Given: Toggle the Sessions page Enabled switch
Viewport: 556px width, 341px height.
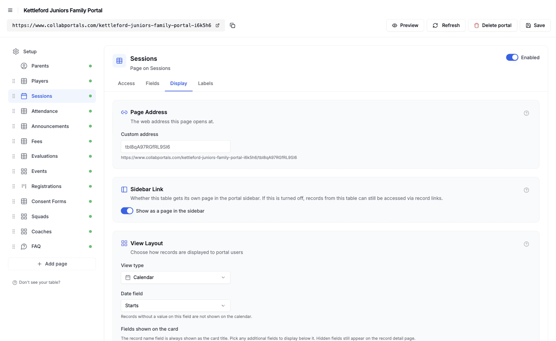Looking at the screenshot, I should (512, 58).
